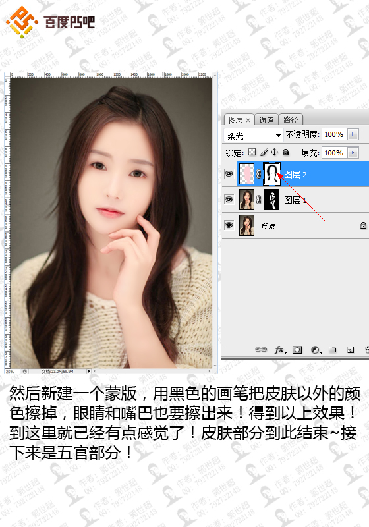Lock image pixels brush icon

(264, 153)
